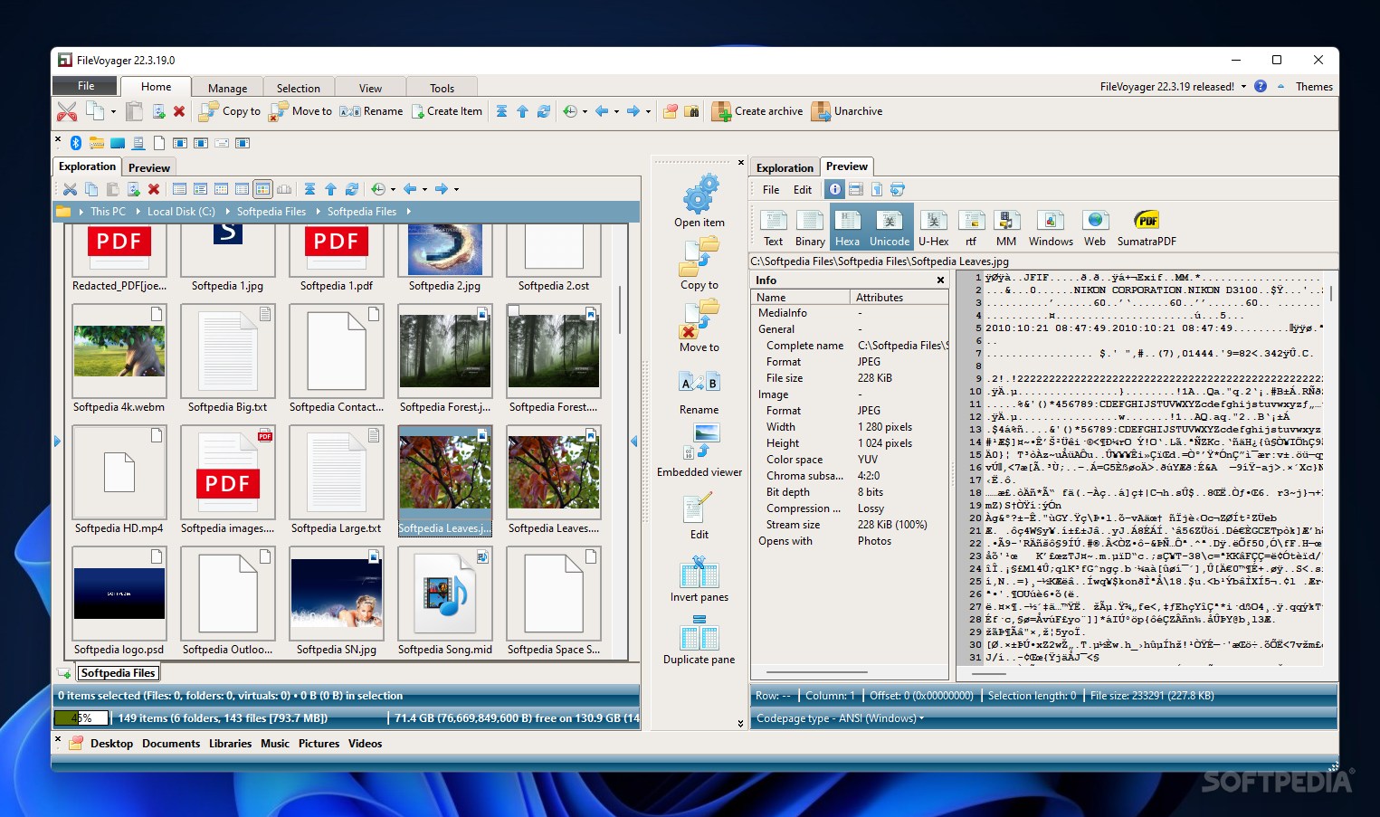This screenshot has height=817, width=1380.
Task: Select the MM multimedia viewer
Action: click(1006, 228)
